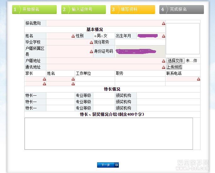Click warning icon beside the 姓名 field
This screenshot has width=215, height=173.
(x=73, y=36)
